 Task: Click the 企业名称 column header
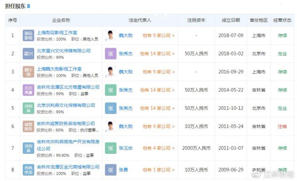[61, 20]
